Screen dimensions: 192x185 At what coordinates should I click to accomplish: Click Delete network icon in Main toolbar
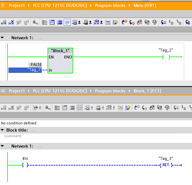[x=11, y=22]
